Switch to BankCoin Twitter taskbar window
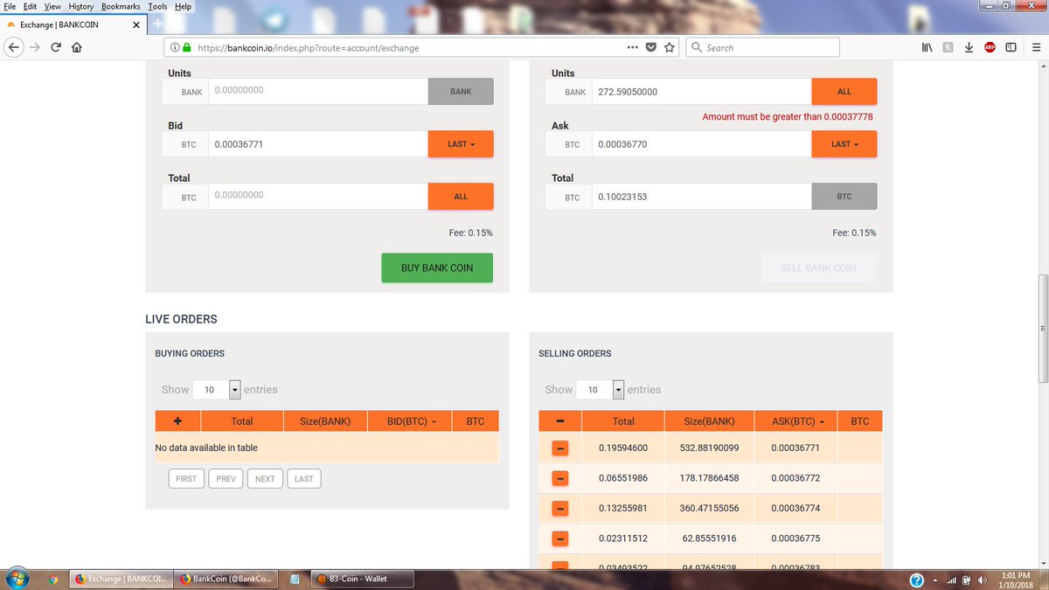Viewport: 1049px width, 590px height. click(227, 579)
